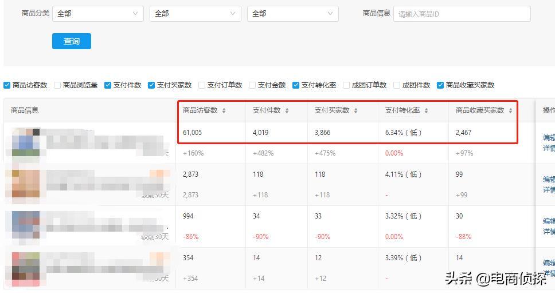Select the 4,019 paid items cell
This screenshot has height=294, width=555.
click(260, 133)
